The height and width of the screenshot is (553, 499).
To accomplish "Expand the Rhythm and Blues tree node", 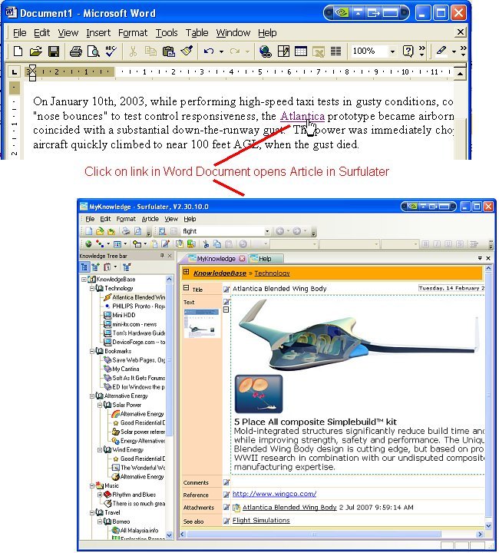I will coord(100,495).
